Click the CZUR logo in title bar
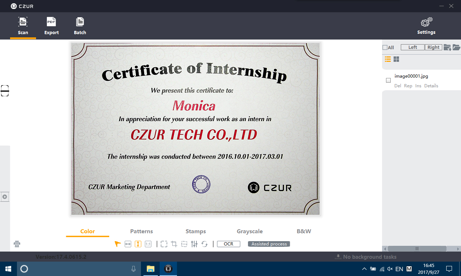The image size is (461, 276). tap(22, 6)
